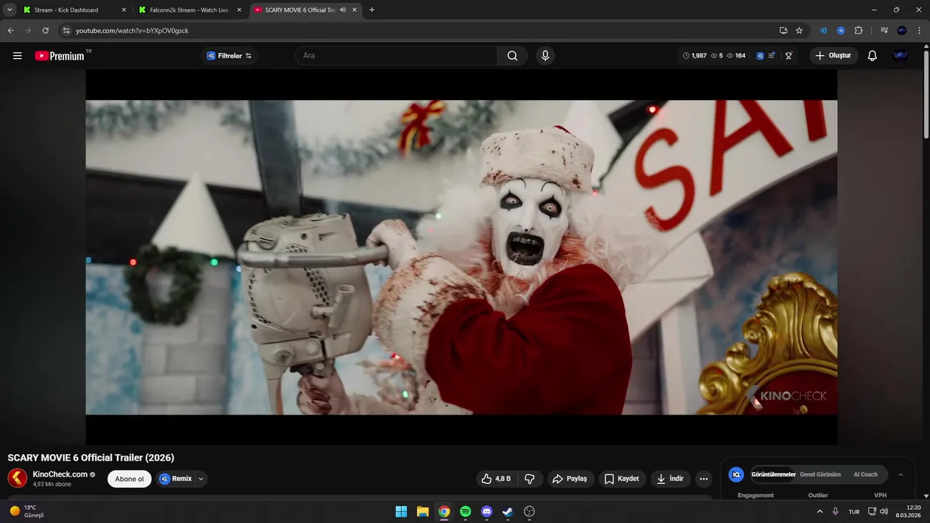The height and width of the screenshot is (523, 930).
Task: Switch to Falconn2k Stream tab
Action: pos(189,10)
